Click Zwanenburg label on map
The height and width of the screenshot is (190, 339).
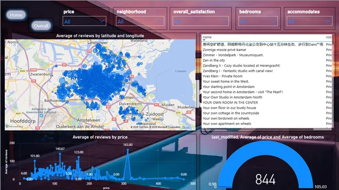click(41, 74)
